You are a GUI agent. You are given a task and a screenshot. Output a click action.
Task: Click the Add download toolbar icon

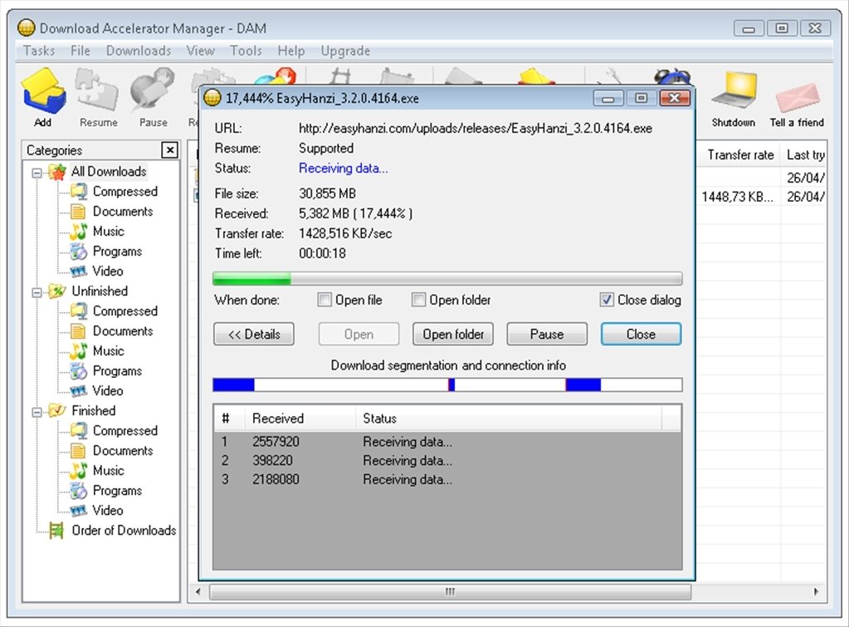pyautogui.click(x=43, y=97)
